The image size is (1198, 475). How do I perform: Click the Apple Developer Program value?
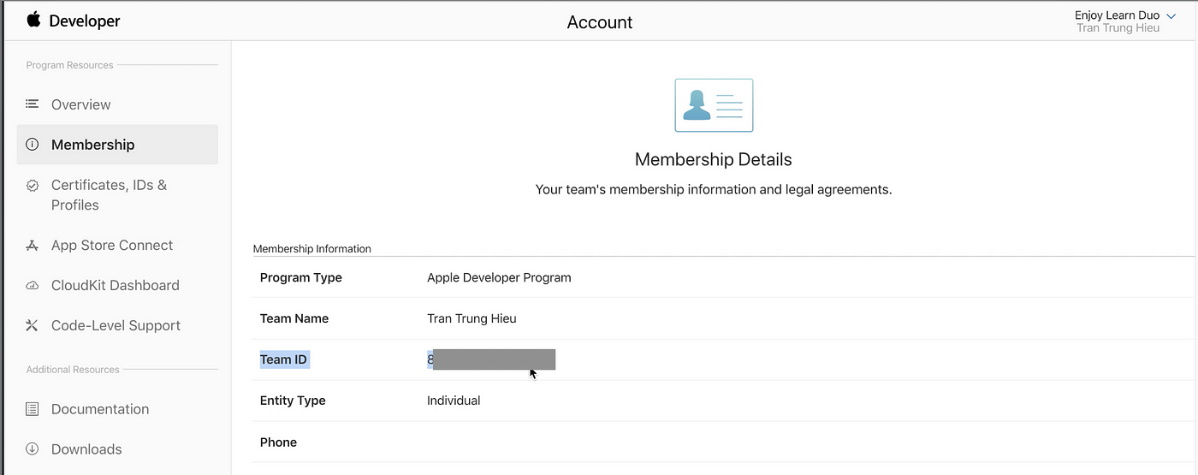point(499,277)
